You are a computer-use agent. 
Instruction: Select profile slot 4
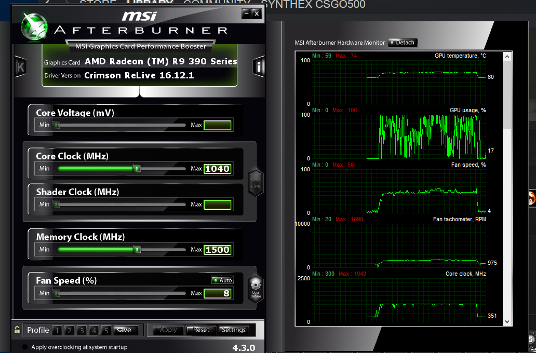pos(94,331)
